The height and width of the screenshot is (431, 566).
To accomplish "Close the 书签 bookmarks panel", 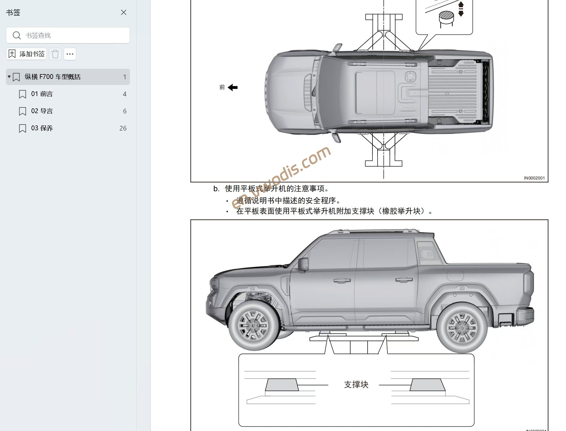I will 123,12.
